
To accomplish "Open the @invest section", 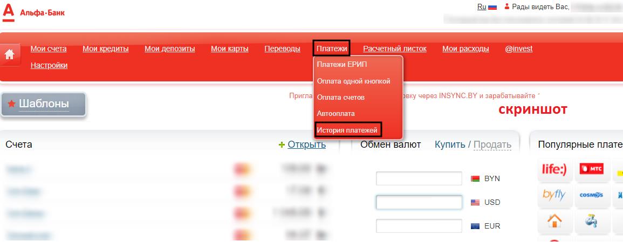I will coord(519,49).
